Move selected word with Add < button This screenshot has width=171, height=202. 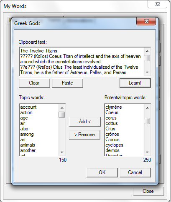pyautogui.click(x=85, y=122)
